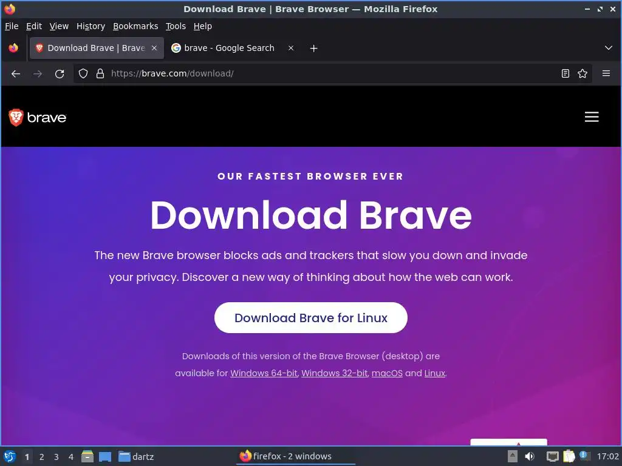The width and height of the screenshot is (622, 466).
Task: Open the macOS download link
Action: [x=387, y=373]
